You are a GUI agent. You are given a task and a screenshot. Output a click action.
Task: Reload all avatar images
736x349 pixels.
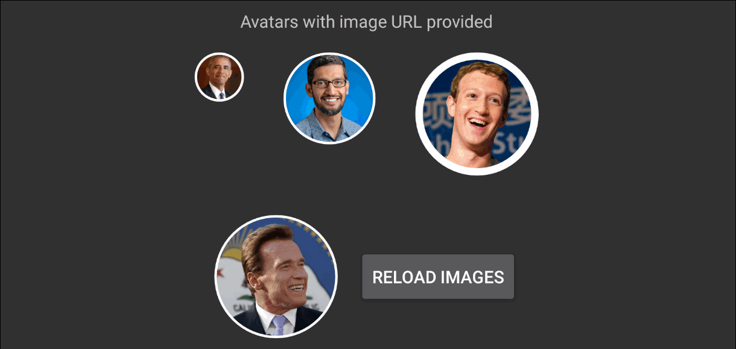click(x=438, y=277)
